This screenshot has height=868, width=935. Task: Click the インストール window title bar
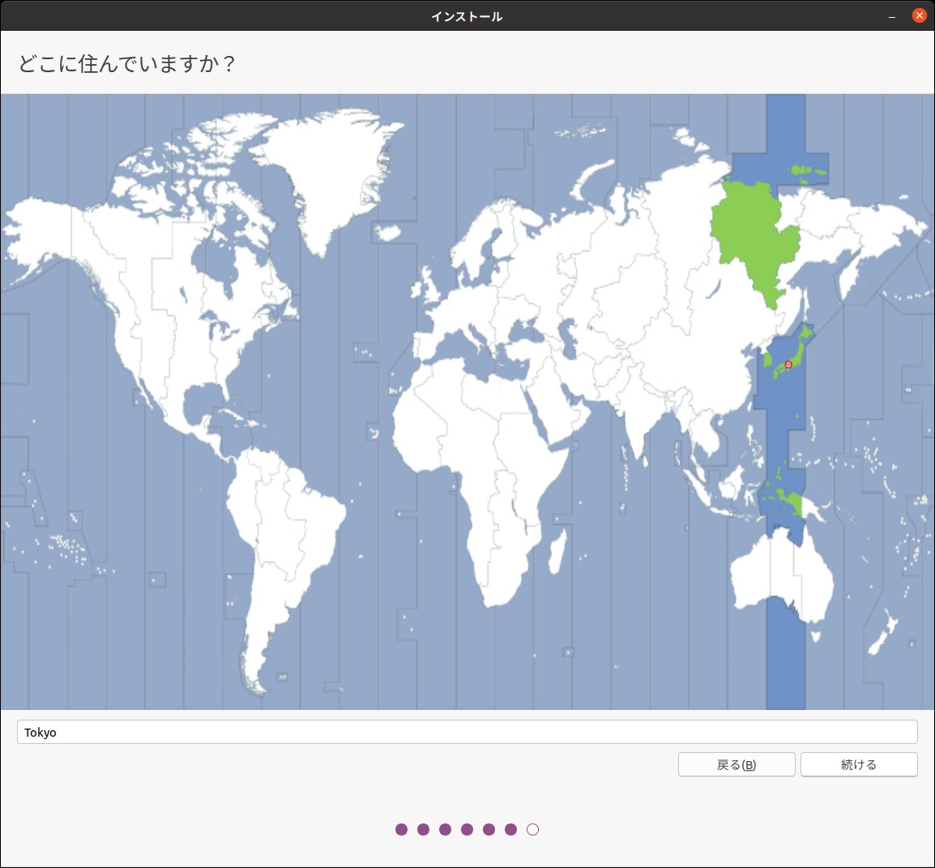[467, 15]
